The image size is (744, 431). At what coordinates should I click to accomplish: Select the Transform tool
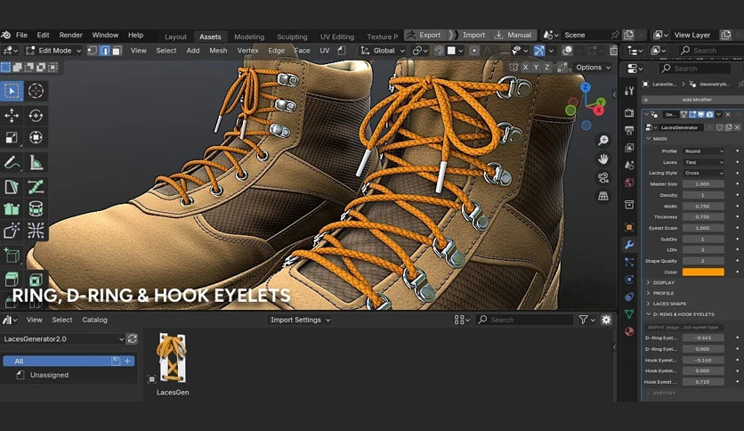[36, 138]
